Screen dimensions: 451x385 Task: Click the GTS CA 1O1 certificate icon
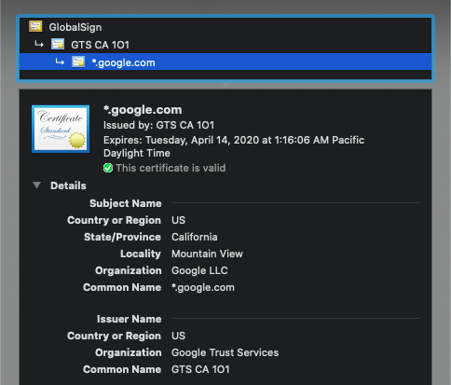click(58, 45)
